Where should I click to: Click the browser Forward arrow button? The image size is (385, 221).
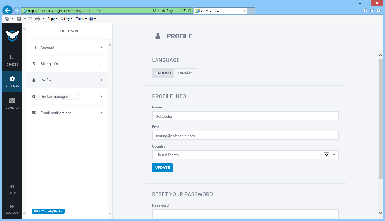click(x=17, y=11)
